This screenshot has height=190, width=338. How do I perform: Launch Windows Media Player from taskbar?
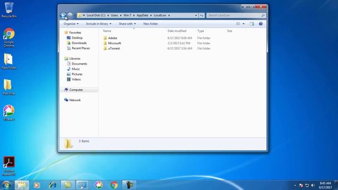point(36,185)
